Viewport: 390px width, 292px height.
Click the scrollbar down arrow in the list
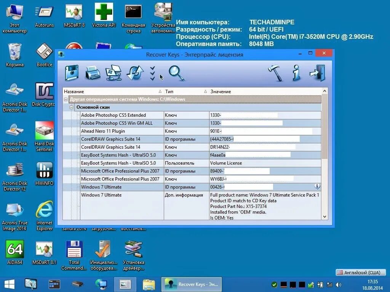324,216
